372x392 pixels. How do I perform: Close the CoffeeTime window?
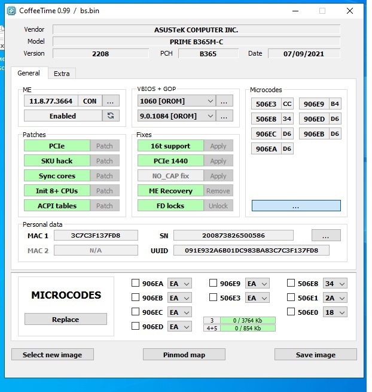coord(350,11)
